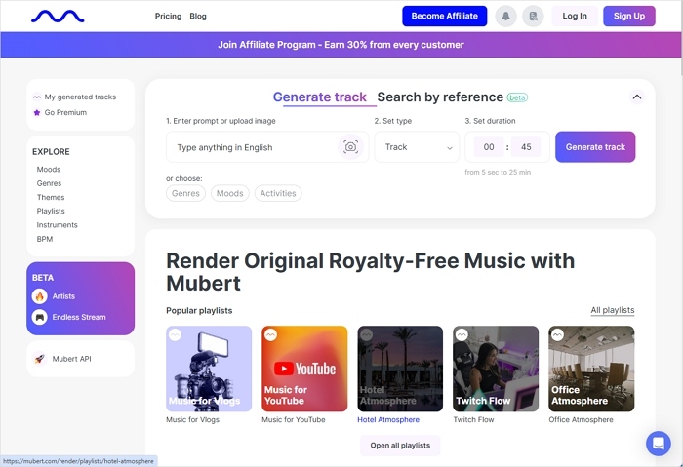Click wave badge on Hotel Atmosphere cover
The width and height of the screenshot is (683, 467).
(367, 335)
